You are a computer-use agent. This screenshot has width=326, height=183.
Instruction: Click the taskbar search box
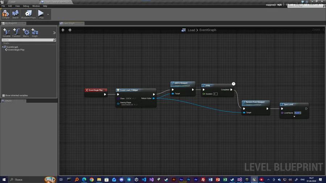pos(32,179)
